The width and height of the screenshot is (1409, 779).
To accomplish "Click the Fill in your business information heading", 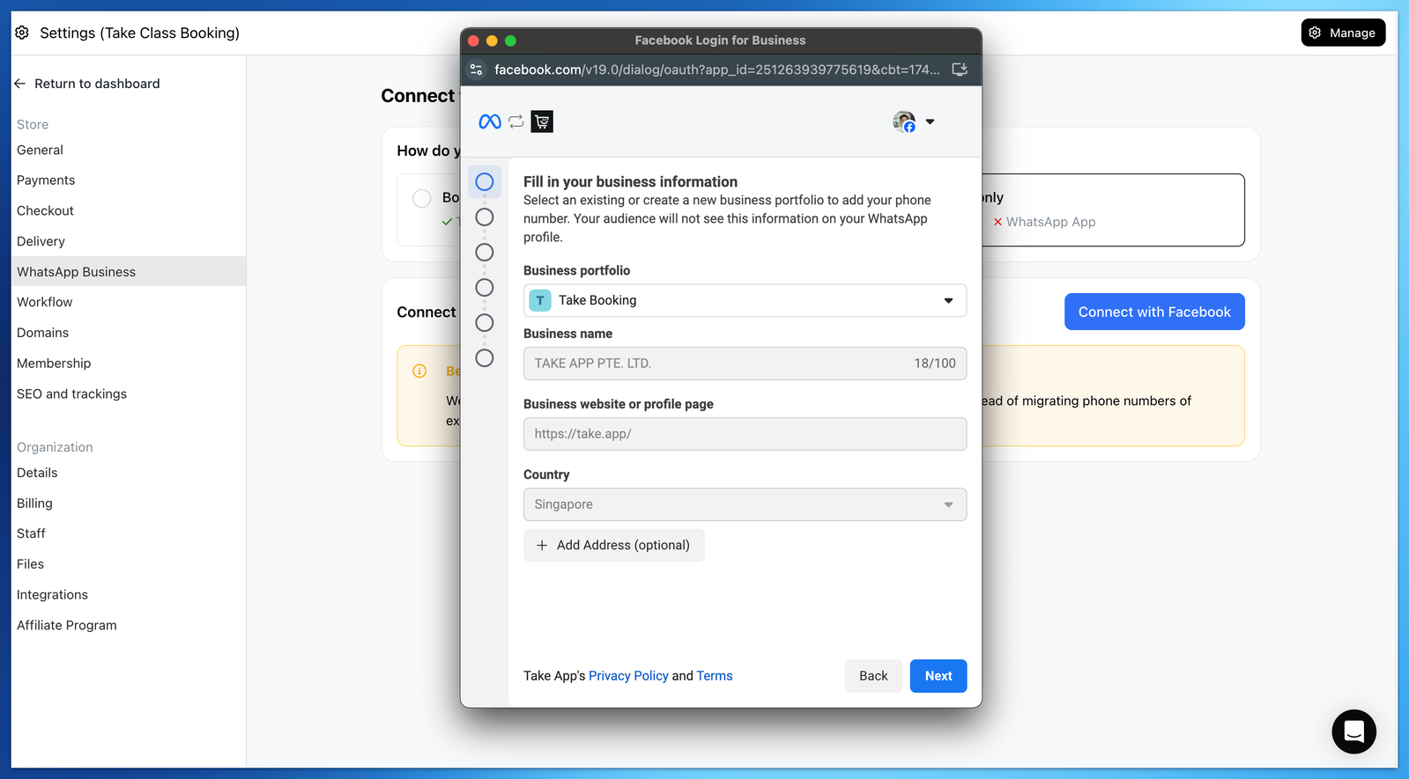I will pyautogui.click(x=630, y=181).
